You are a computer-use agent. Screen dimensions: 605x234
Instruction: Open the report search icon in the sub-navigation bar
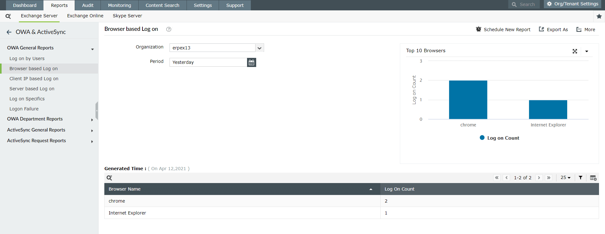point(8,16)
